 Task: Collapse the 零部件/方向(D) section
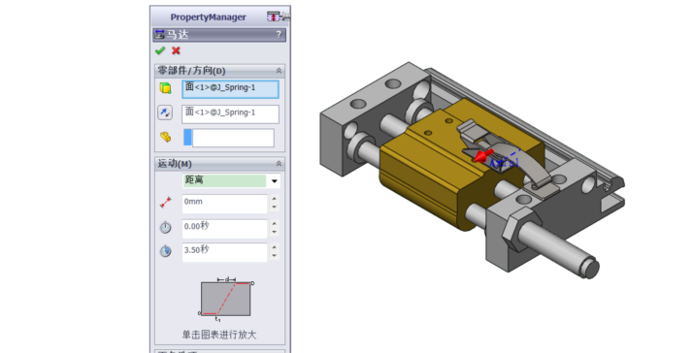point(279,71)
